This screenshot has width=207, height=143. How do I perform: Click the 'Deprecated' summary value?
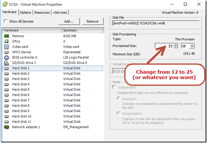pyautogui.click(x=72, y=52)
